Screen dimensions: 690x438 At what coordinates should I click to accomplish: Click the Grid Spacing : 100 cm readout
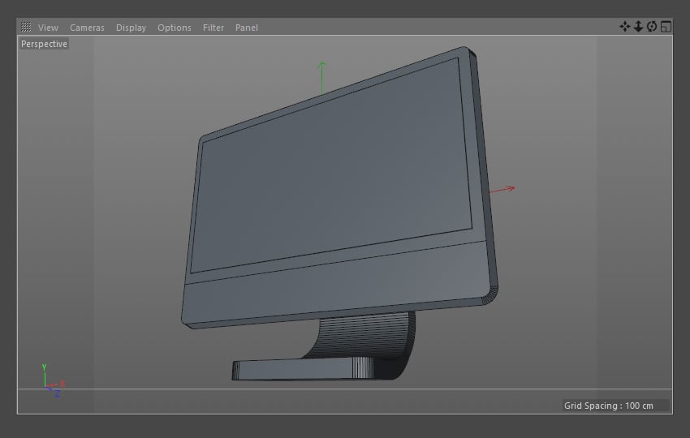(609, 406)
